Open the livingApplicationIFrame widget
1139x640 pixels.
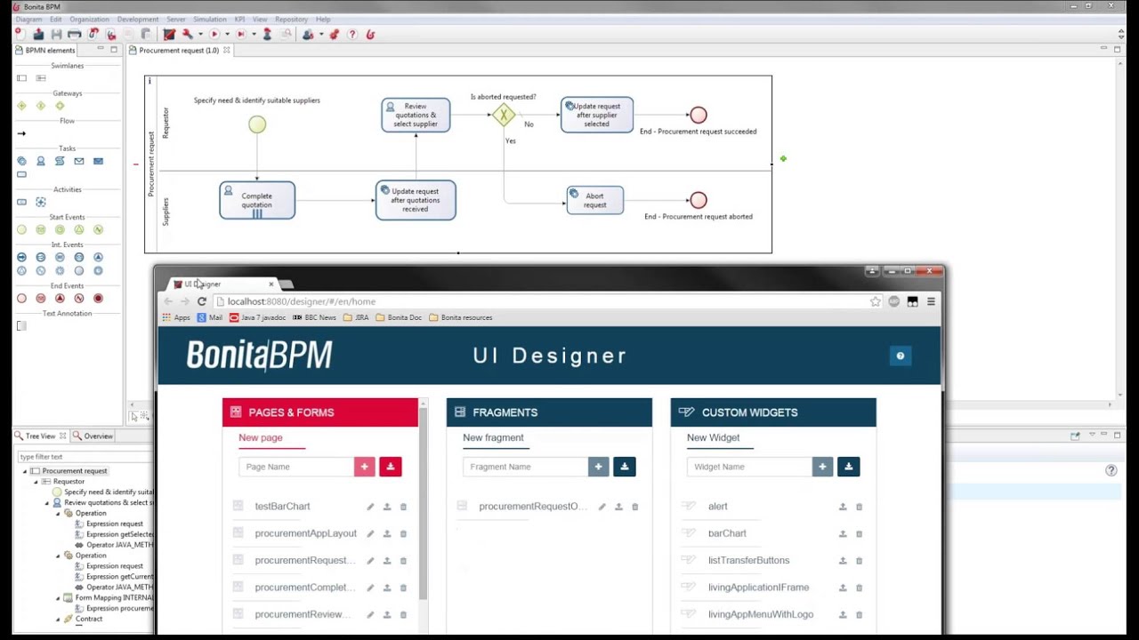click(x=758, y=588)
